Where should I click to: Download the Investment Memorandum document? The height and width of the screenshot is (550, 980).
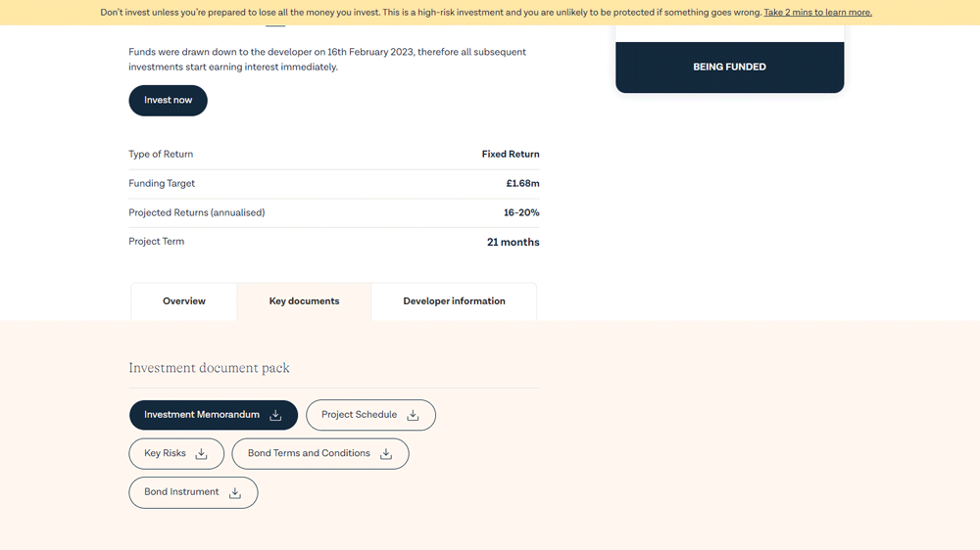pos(213,415)
